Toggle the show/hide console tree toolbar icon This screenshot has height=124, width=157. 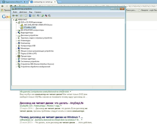coord(21,16)
